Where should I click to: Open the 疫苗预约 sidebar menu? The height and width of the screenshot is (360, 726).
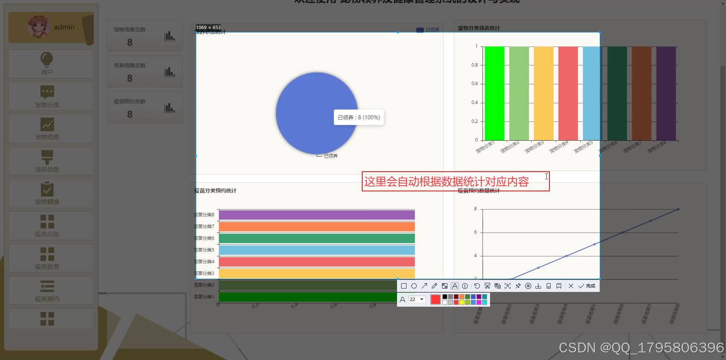point(51,290)
